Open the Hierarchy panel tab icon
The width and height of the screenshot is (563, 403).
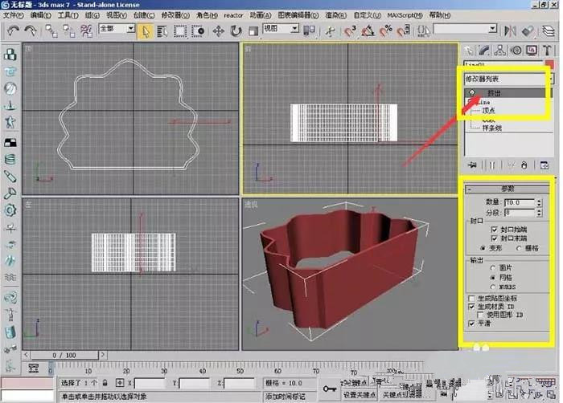pyautogui.click(x=499, y=51)
